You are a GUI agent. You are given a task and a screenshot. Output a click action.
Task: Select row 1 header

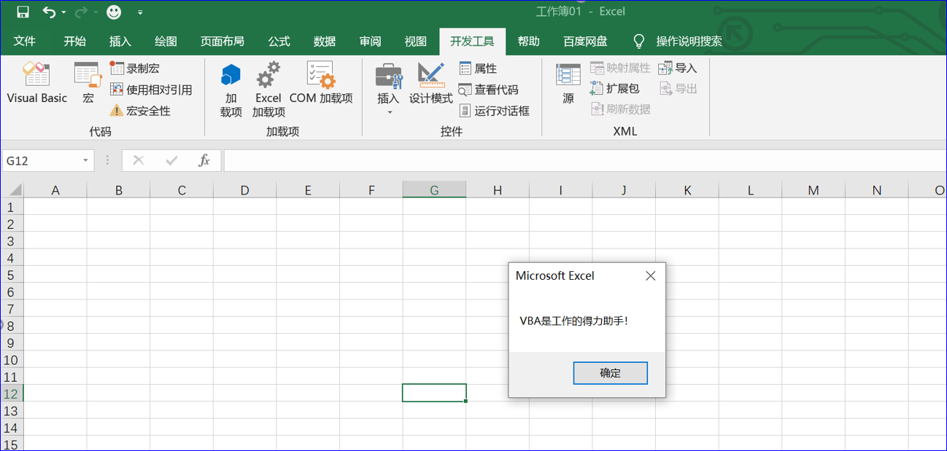12,207
